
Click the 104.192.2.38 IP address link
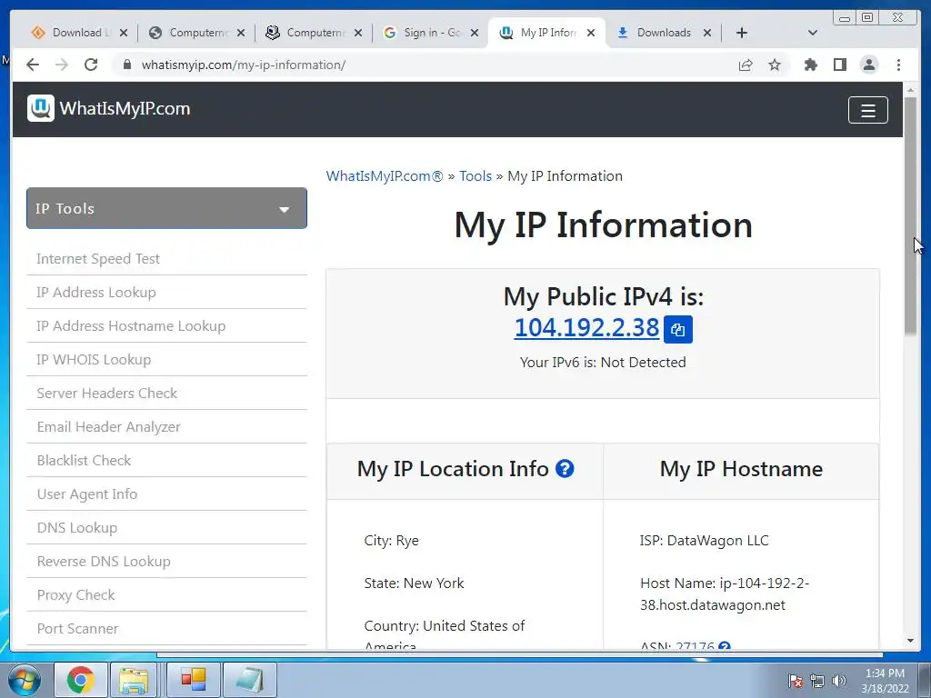586,327
